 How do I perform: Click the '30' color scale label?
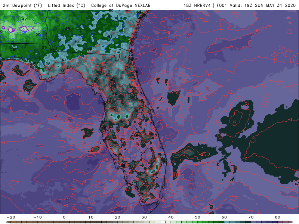[x=144, y=217]
